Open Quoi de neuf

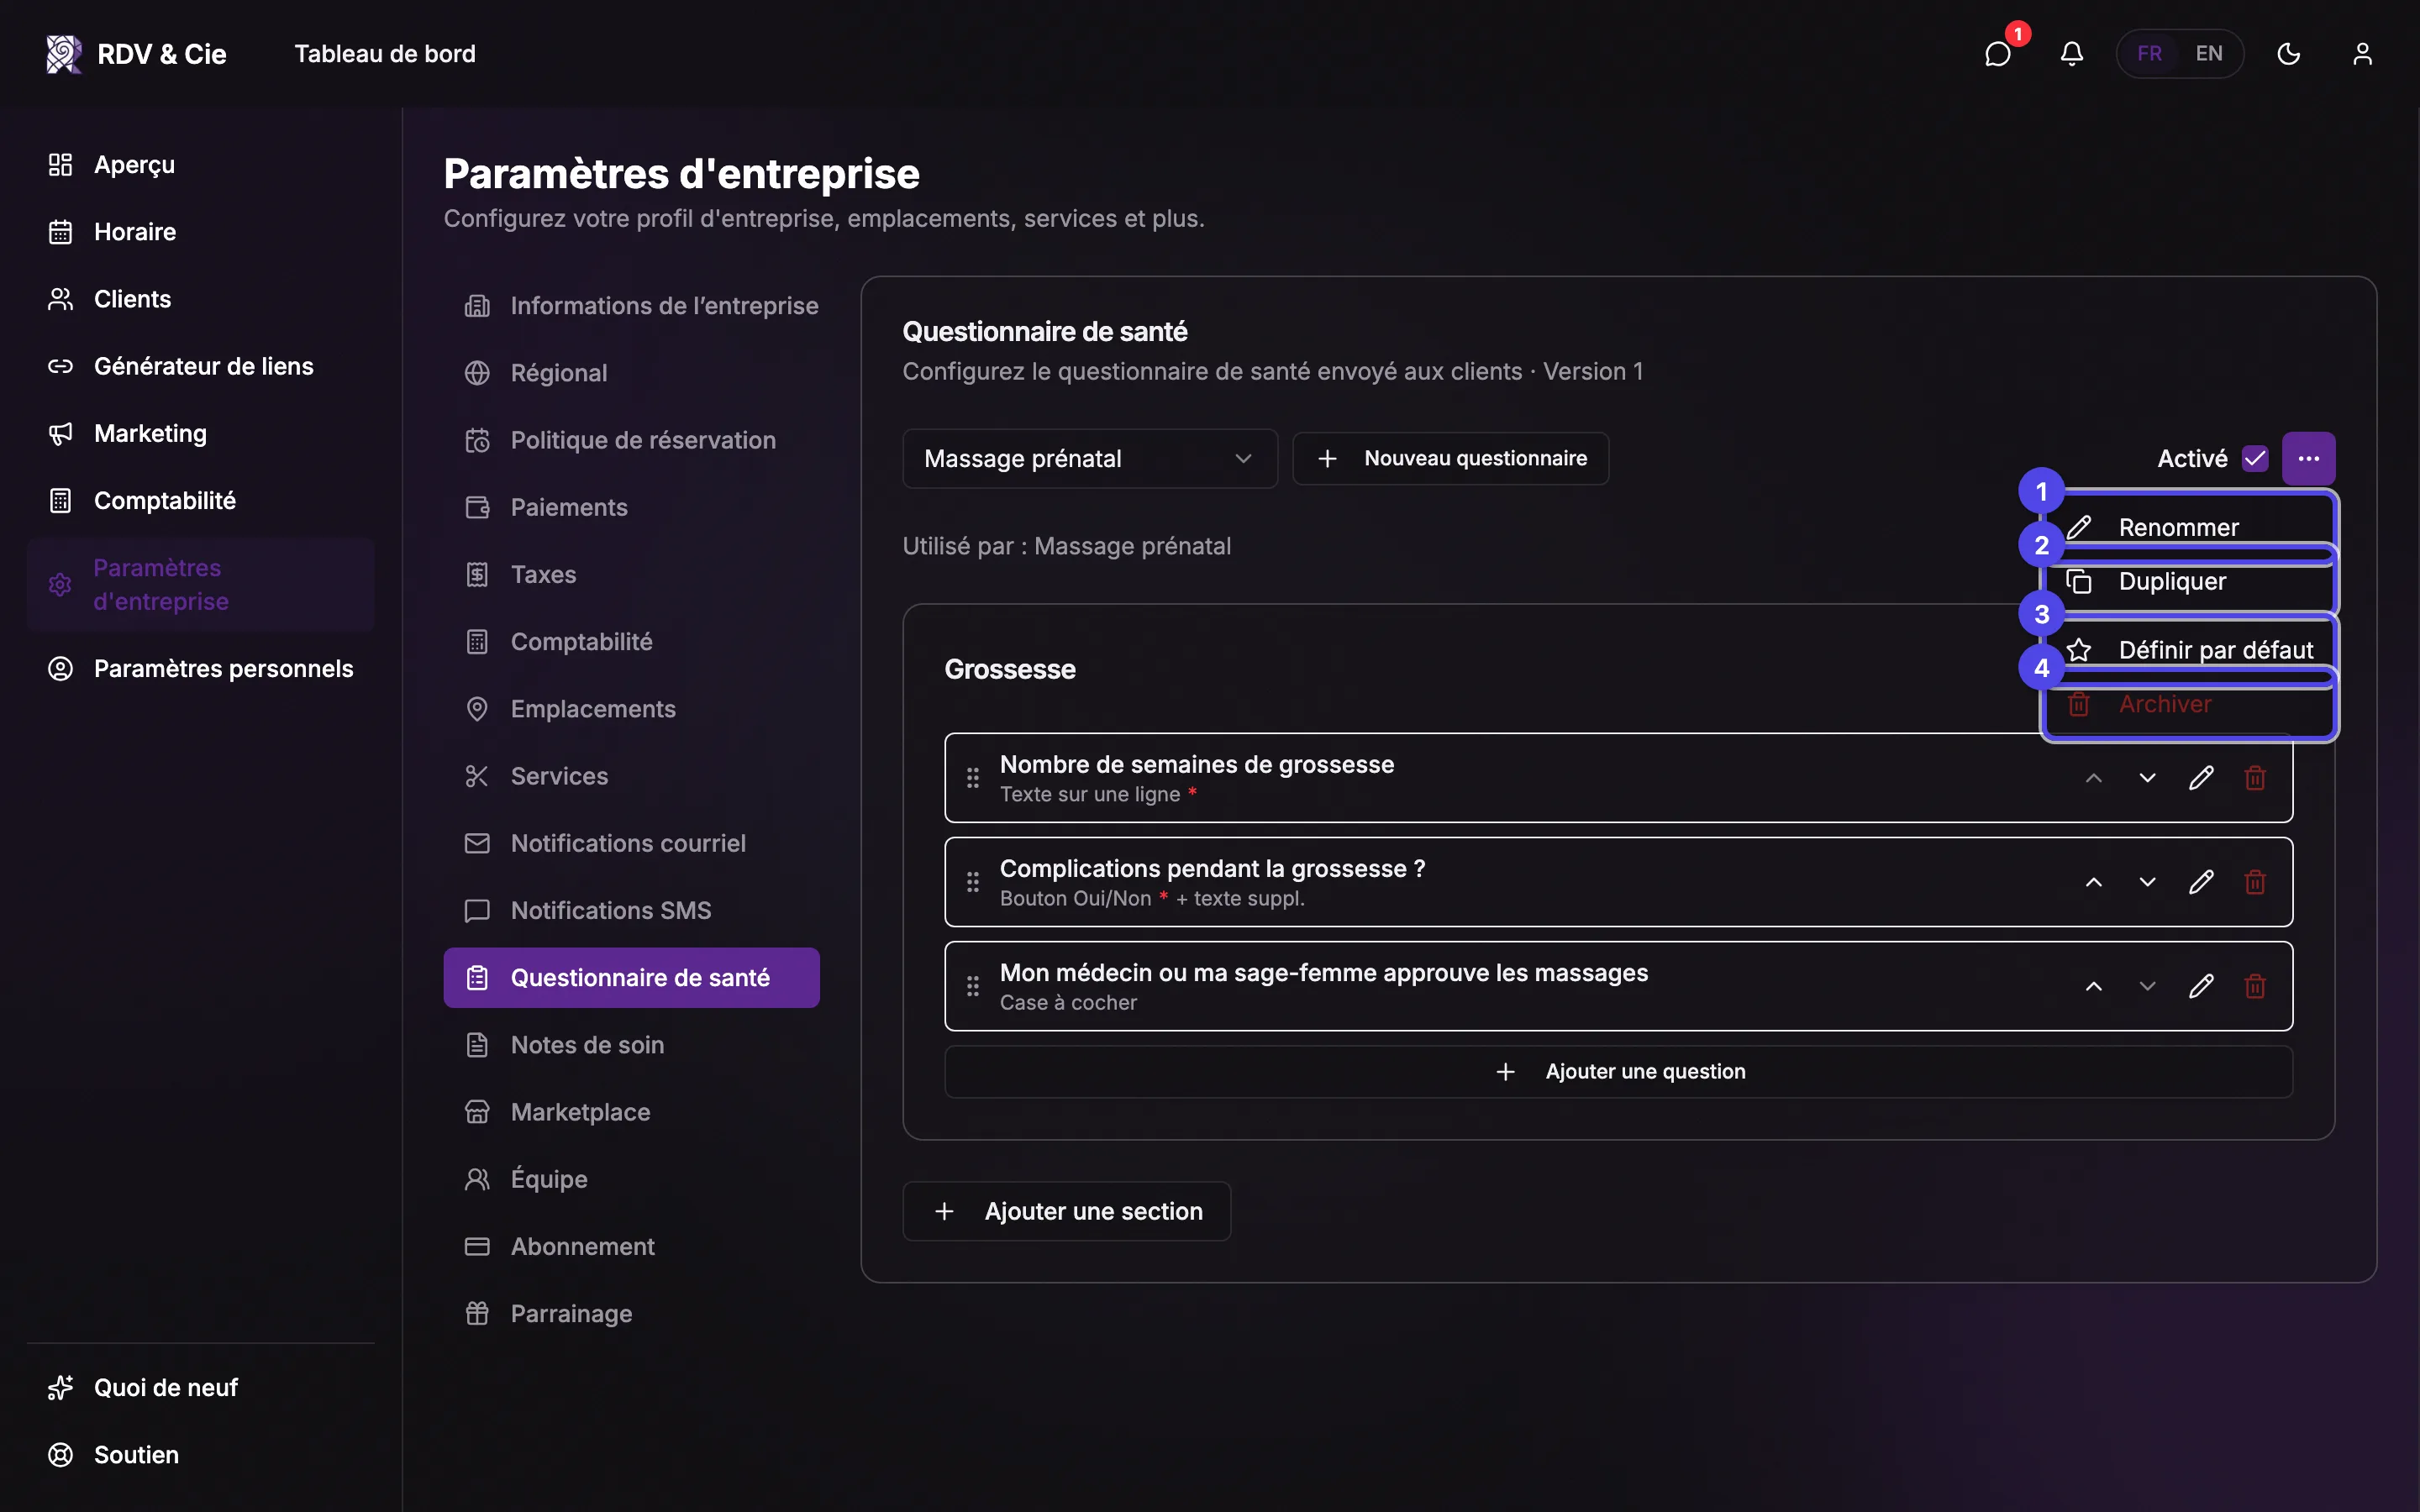(200, 1388)
